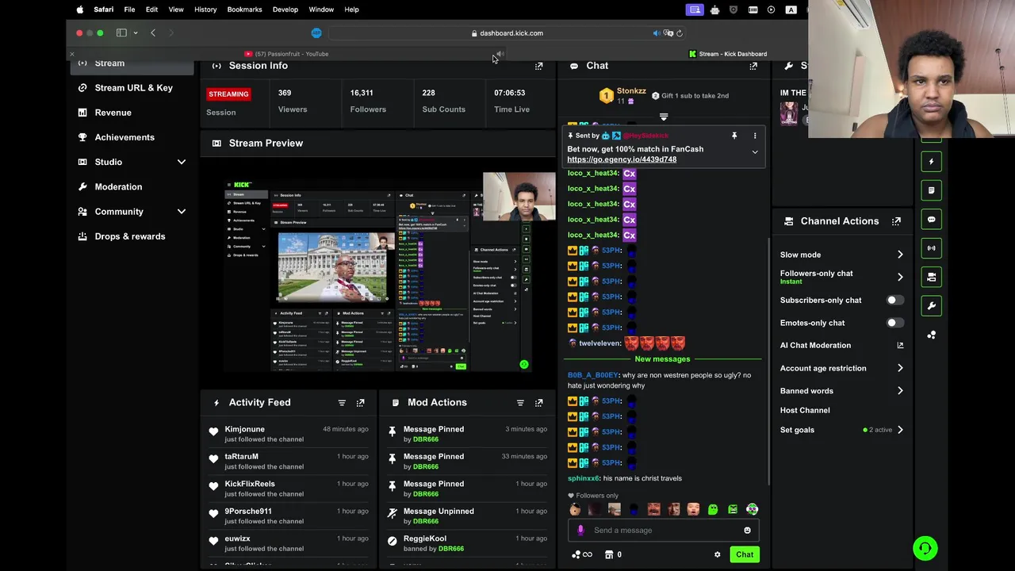
Task: Open AI Chat Moderation link
Action: [x=842, y=346]
